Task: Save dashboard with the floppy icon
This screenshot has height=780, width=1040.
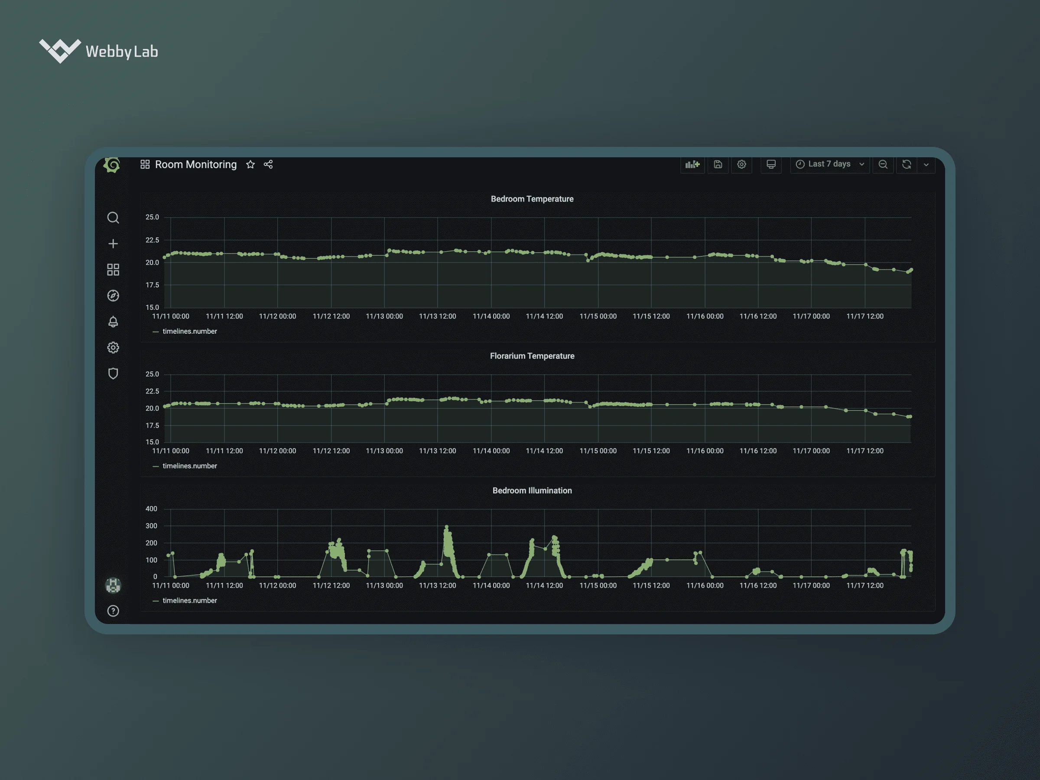Action: pyautogui.click(x=718, y=165)
